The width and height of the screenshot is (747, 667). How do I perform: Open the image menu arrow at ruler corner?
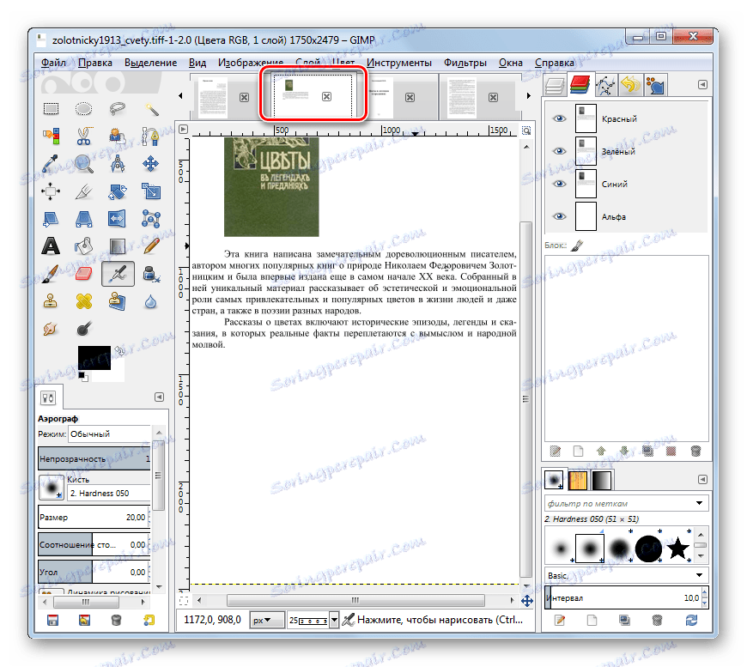pos(184,129)
